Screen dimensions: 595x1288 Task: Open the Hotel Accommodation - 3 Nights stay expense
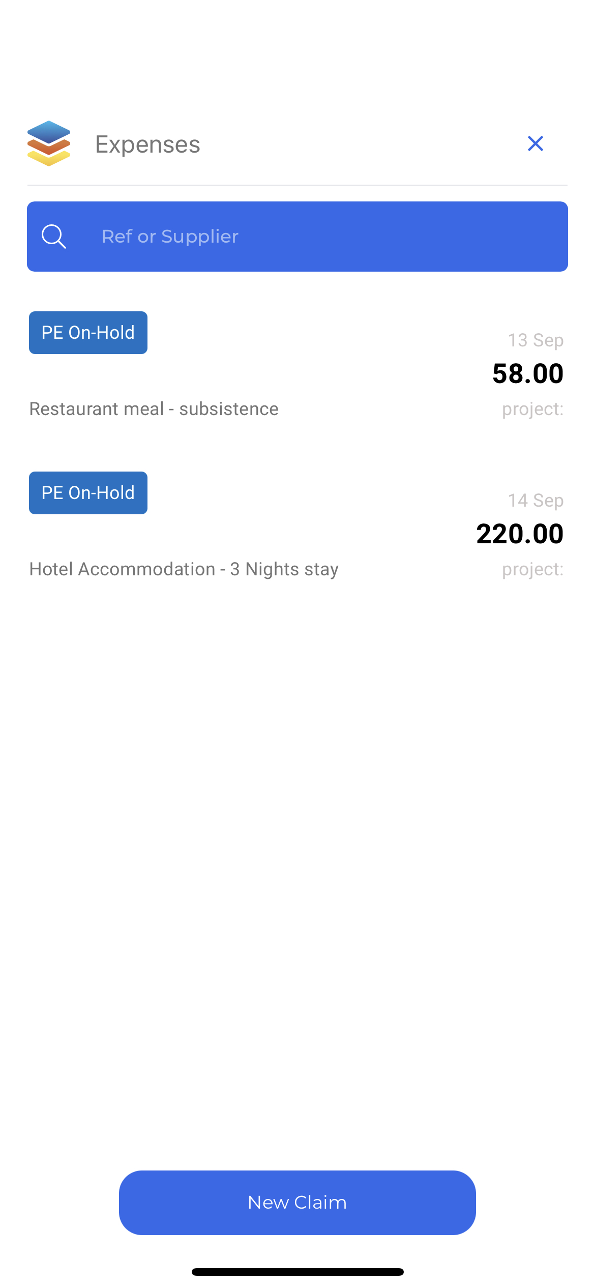point(184,569)
